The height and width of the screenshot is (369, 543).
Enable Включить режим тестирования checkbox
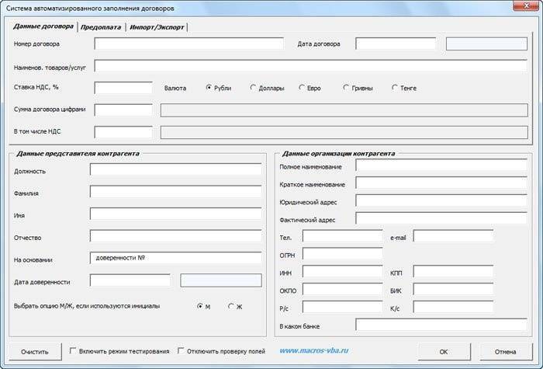coord(73,351)
